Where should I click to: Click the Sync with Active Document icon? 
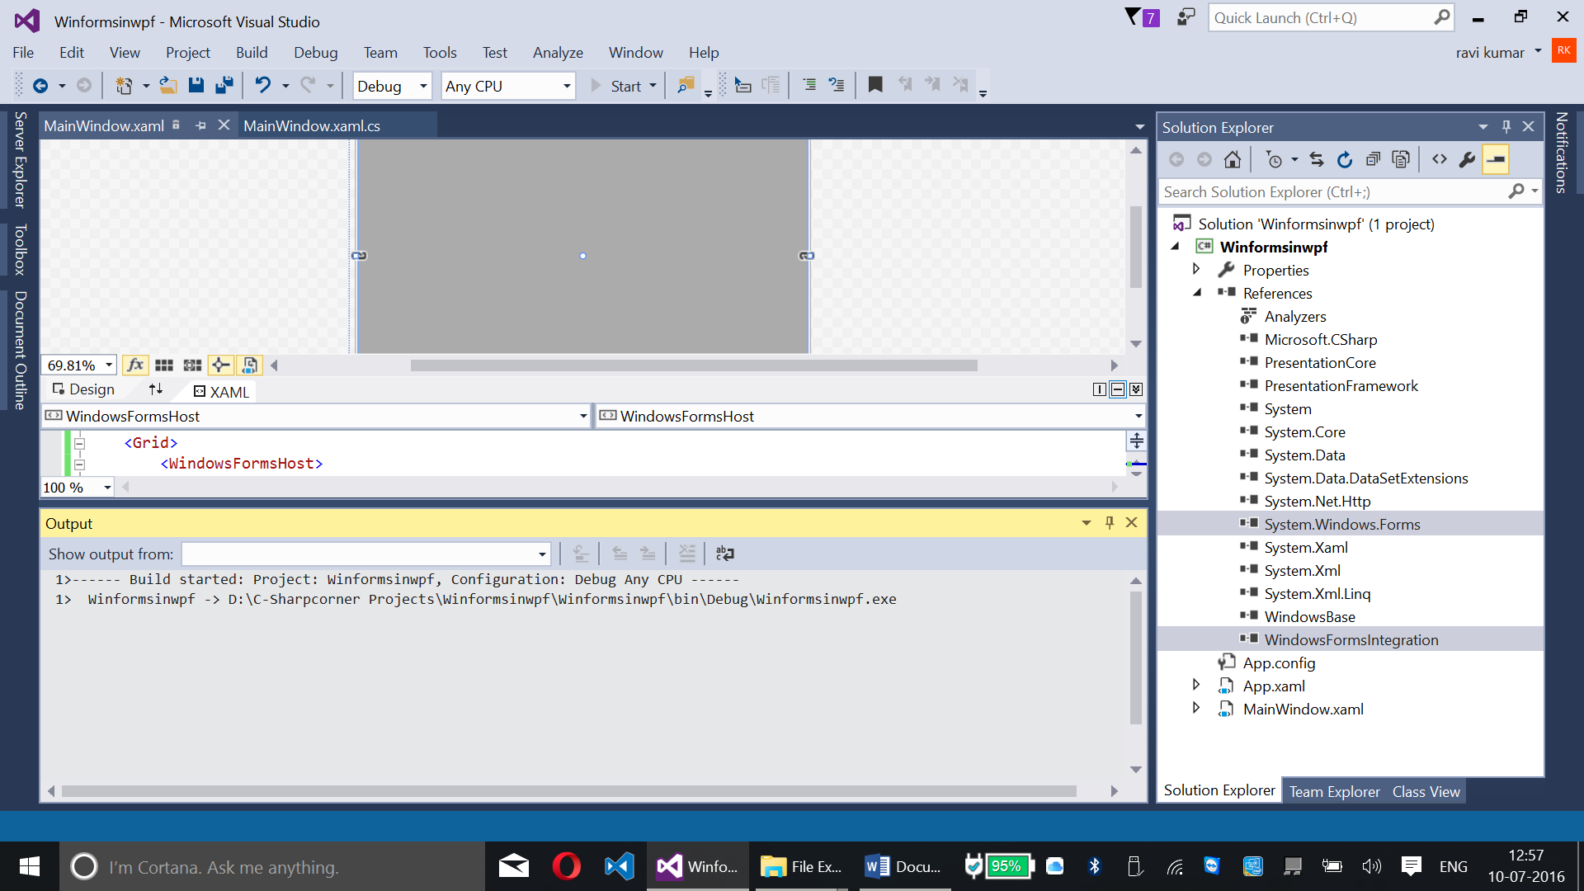click(1317, 159)
